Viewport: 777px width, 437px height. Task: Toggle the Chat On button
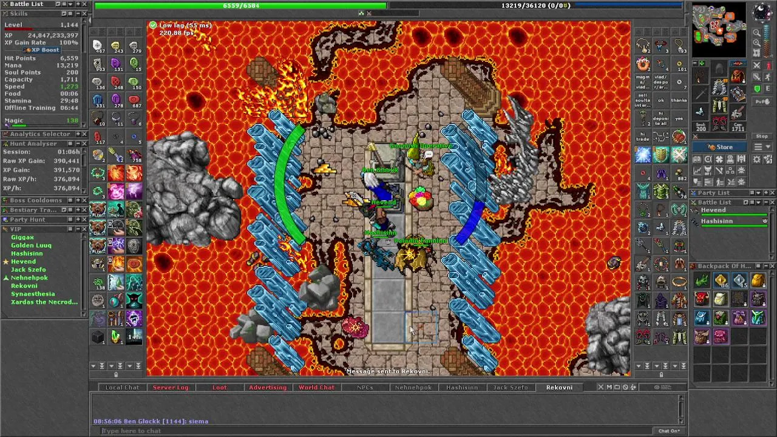tap(669, 431)
